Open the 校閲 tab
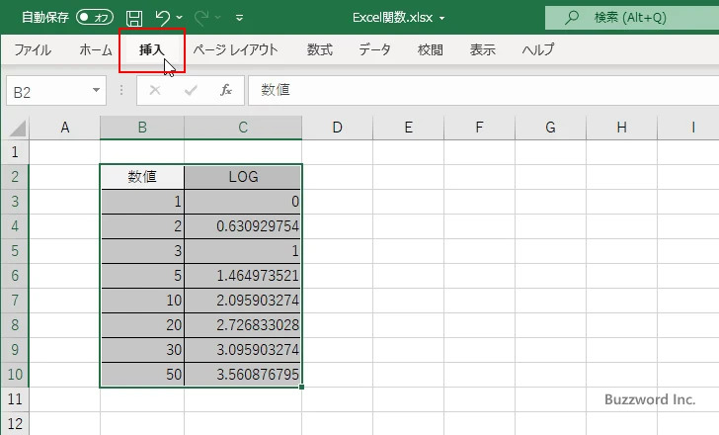The image size is (719, 435). pyautogui.click(x=431, y=49)
